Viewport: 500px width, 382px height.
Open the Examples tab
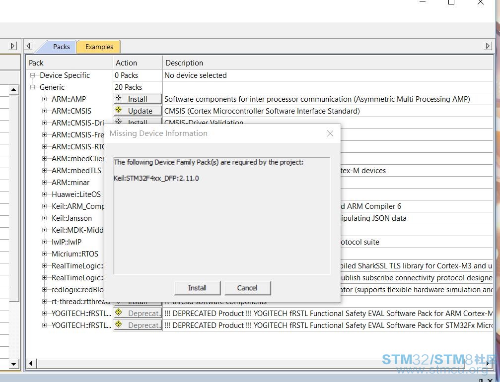(99, 47)
